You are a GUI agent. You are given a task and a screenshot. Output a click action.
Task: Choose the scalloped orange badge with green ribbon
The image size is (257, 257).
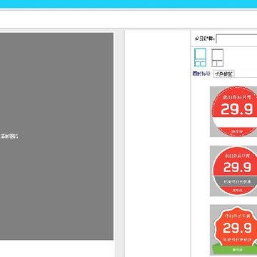pos(233,230)
